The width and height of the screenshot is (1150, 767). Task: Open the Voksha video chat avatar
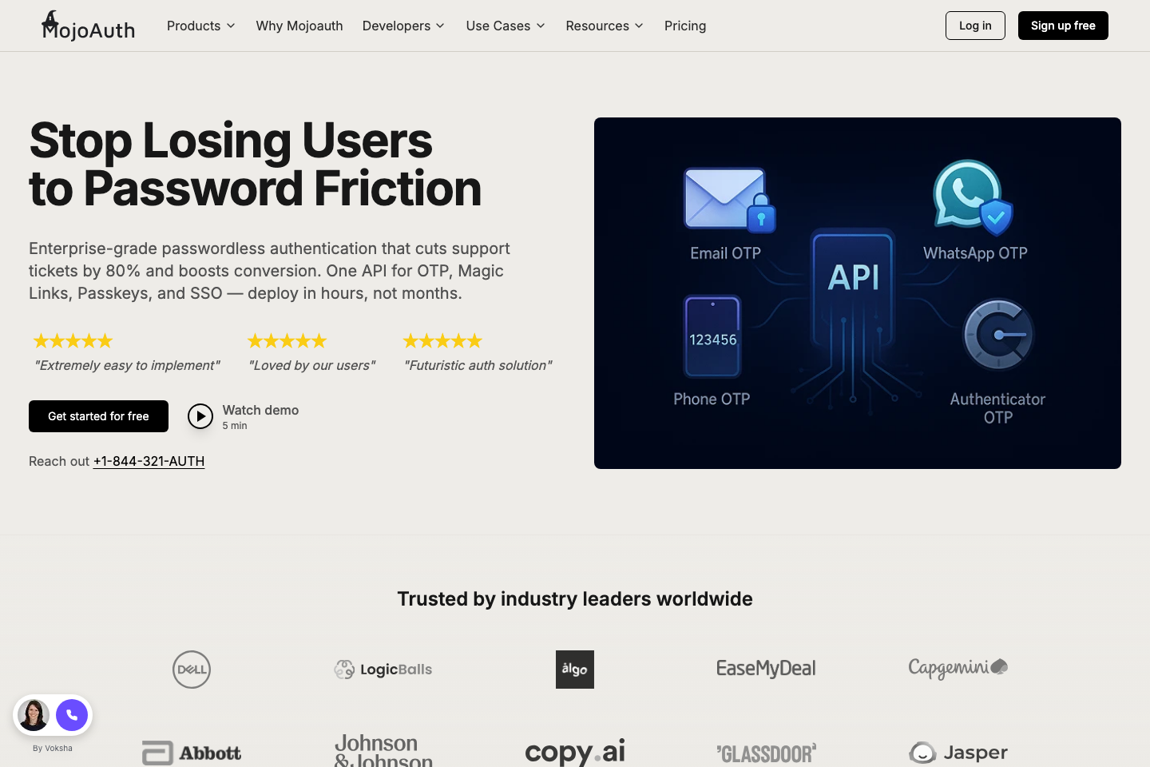click(34, 714)
